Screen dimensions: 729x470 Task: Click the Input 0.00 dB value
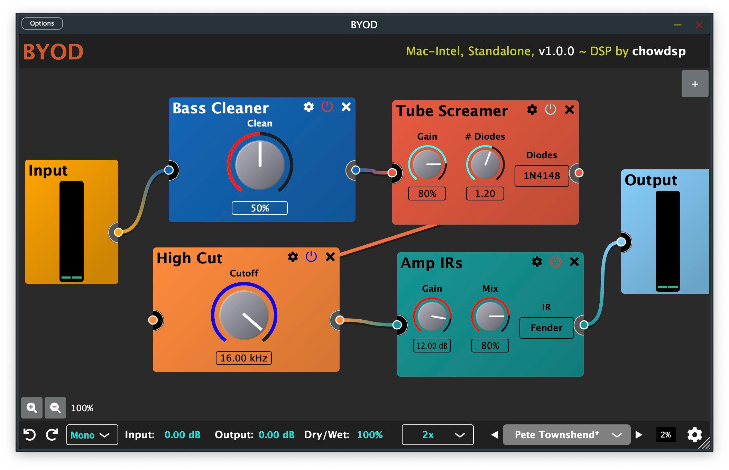coord(182,435)
